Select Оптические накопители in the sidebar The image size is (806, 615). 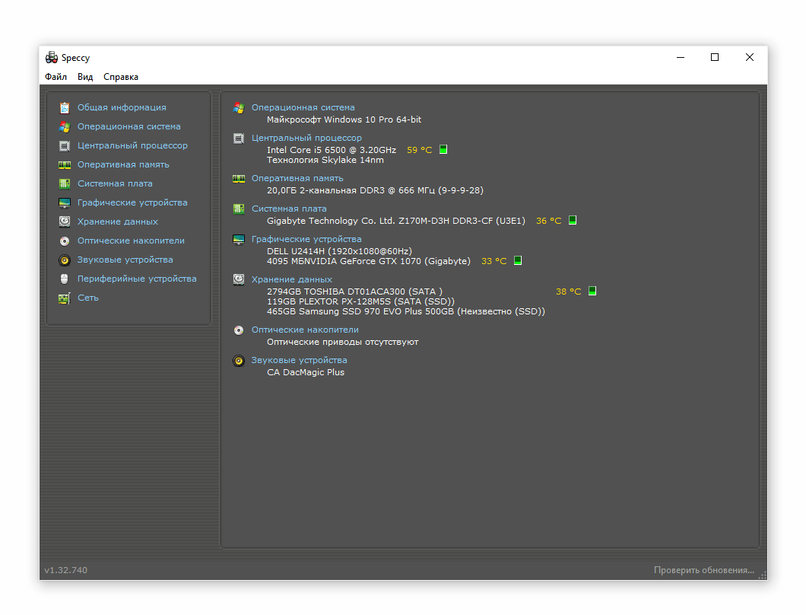(131, 241)
